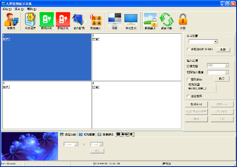Switch to the second bottom tab with blue icon

87,134
